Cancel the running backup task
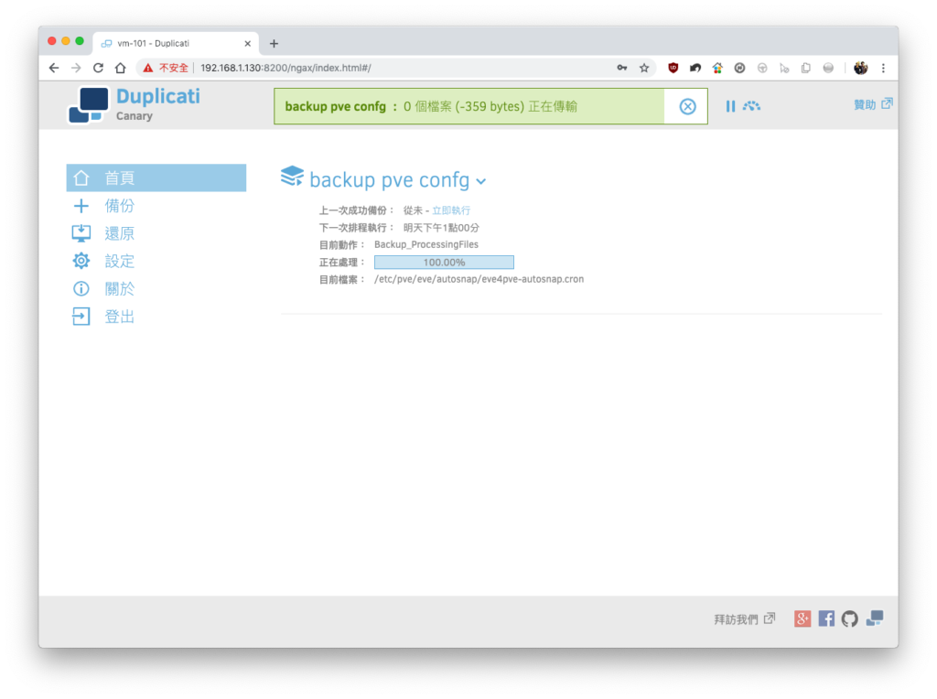 pos(687,106)
